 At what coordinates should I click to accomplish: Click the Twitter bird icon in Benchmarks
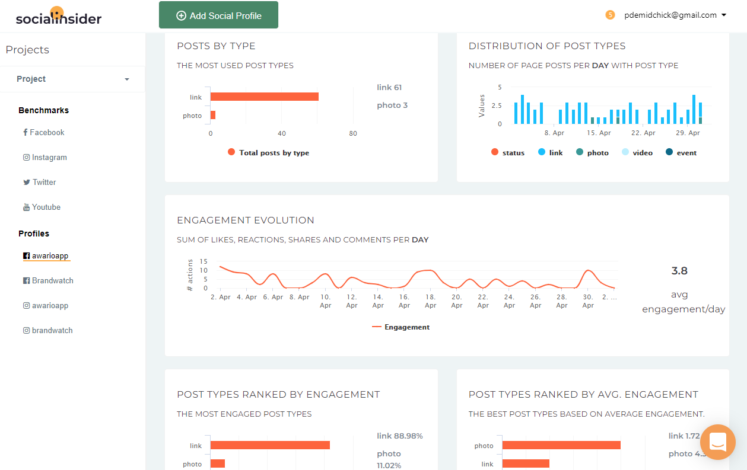point(26,183)
